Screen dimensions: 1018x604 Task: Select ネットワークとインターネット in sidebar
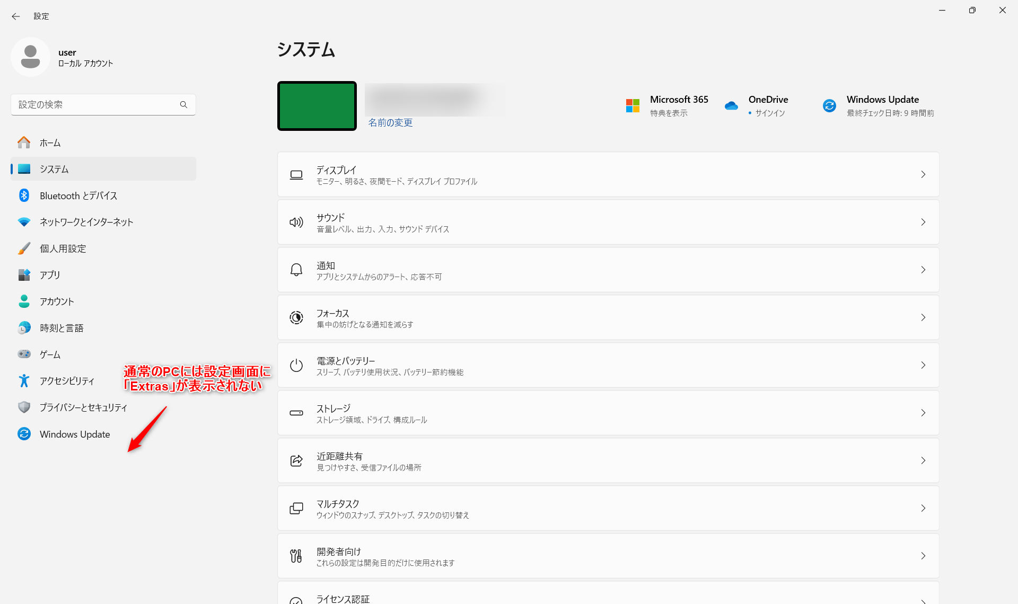point(86,222)
